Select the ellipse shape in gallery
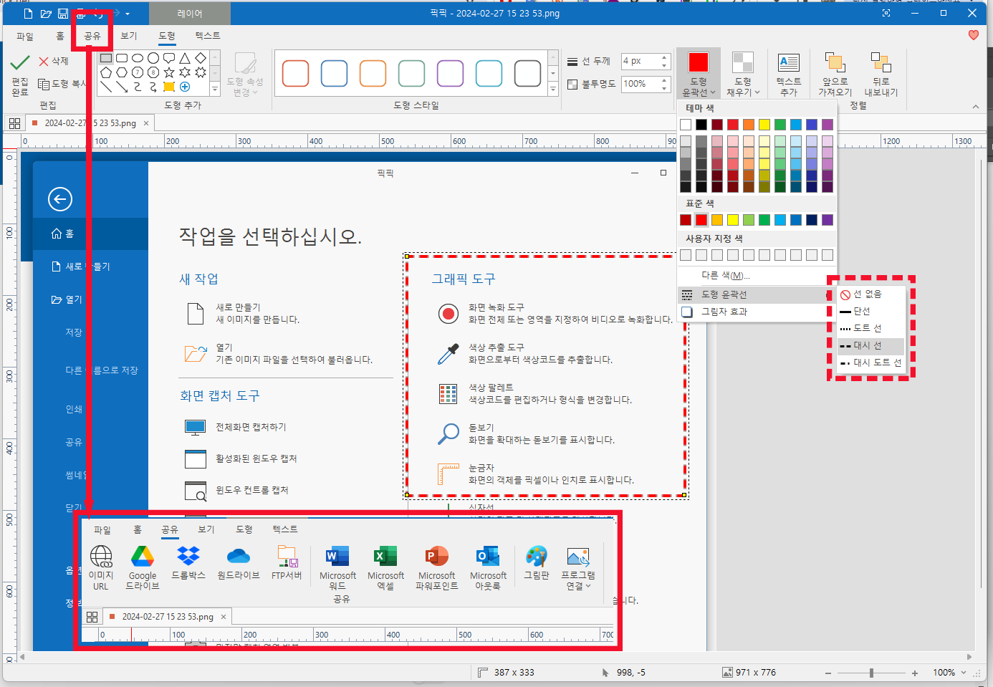The height and width of the screenshot is (687, 993). click(x=138, y=58)
